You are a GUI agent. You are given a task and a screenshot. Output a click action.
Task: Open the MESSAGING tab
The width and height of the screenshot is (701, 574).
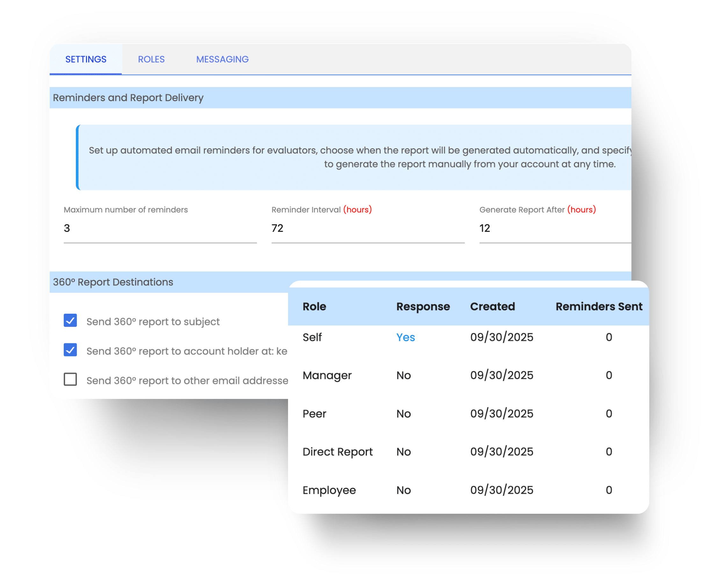pyautogui.click(x=222, y=59)
